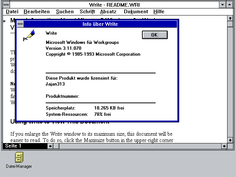Click the Info über Write title bar

click(x=100, y=24)
